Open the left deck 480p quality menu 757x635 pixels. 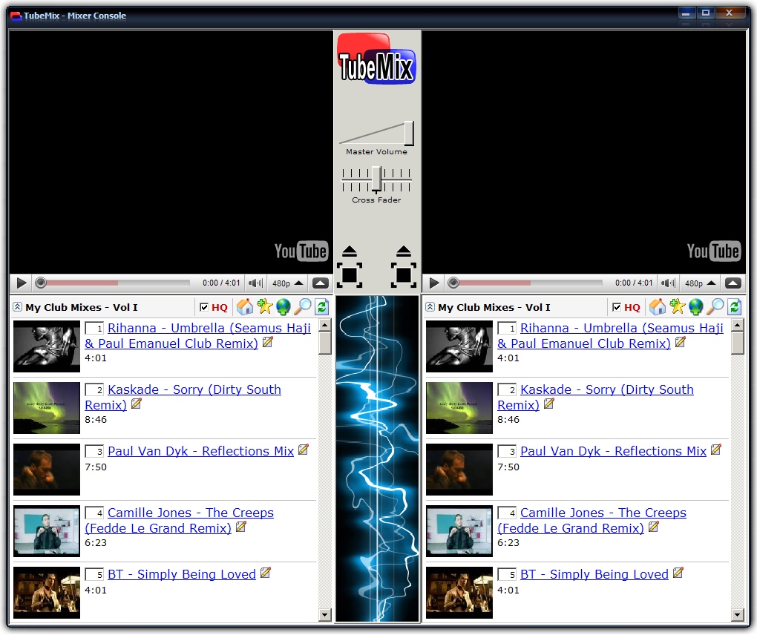pyautogui.click(x=288, y=283)
